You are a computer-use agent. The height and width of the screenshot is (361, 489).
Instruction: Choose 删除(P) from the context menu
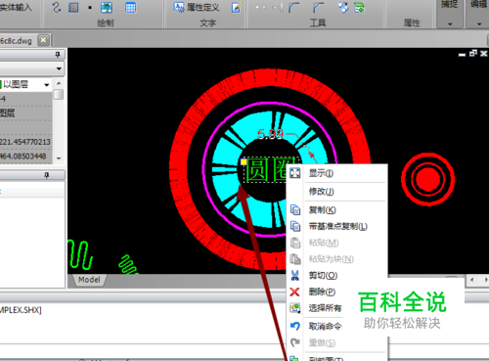(x=321, y=292)
